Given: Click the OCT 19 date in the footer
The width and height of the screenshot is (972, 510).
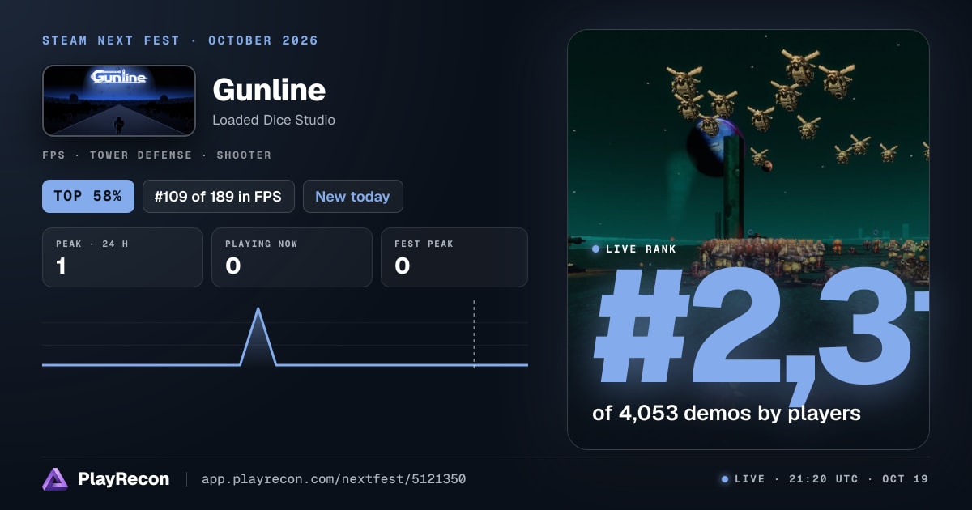Looking at the screenshot, I should (905, 479).
